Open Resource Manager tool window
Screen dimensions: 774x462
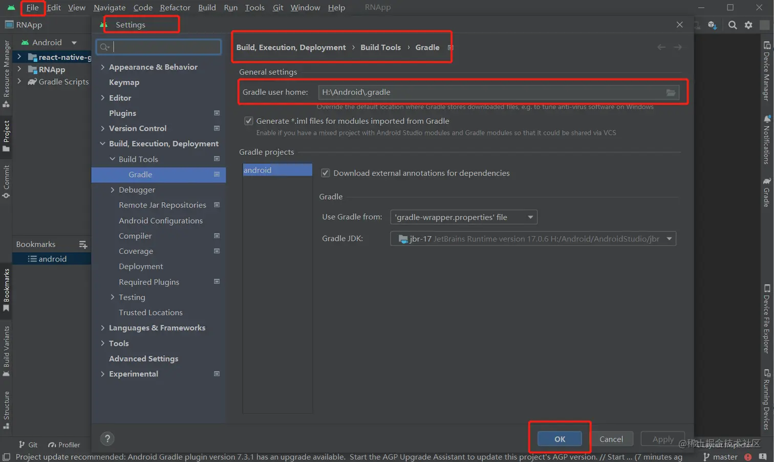tap(7, 74)
